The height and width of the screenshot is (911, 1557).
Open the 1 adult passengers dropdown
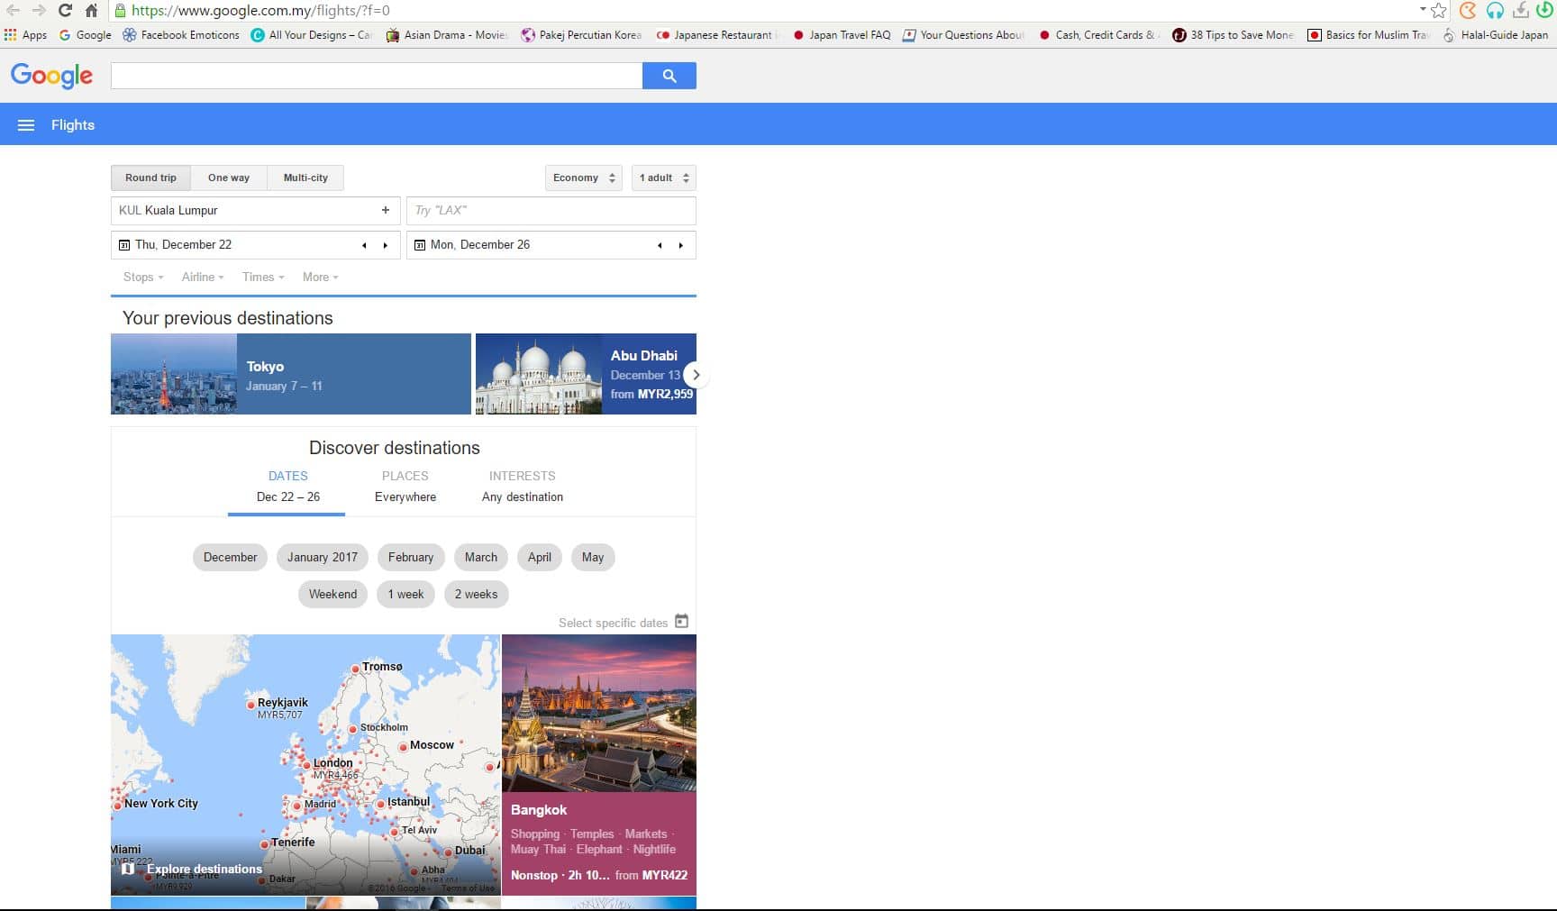(x=664, y=178)
